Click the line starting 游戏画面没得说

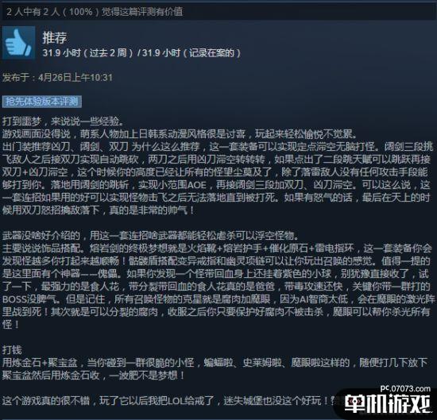[180, 134]
